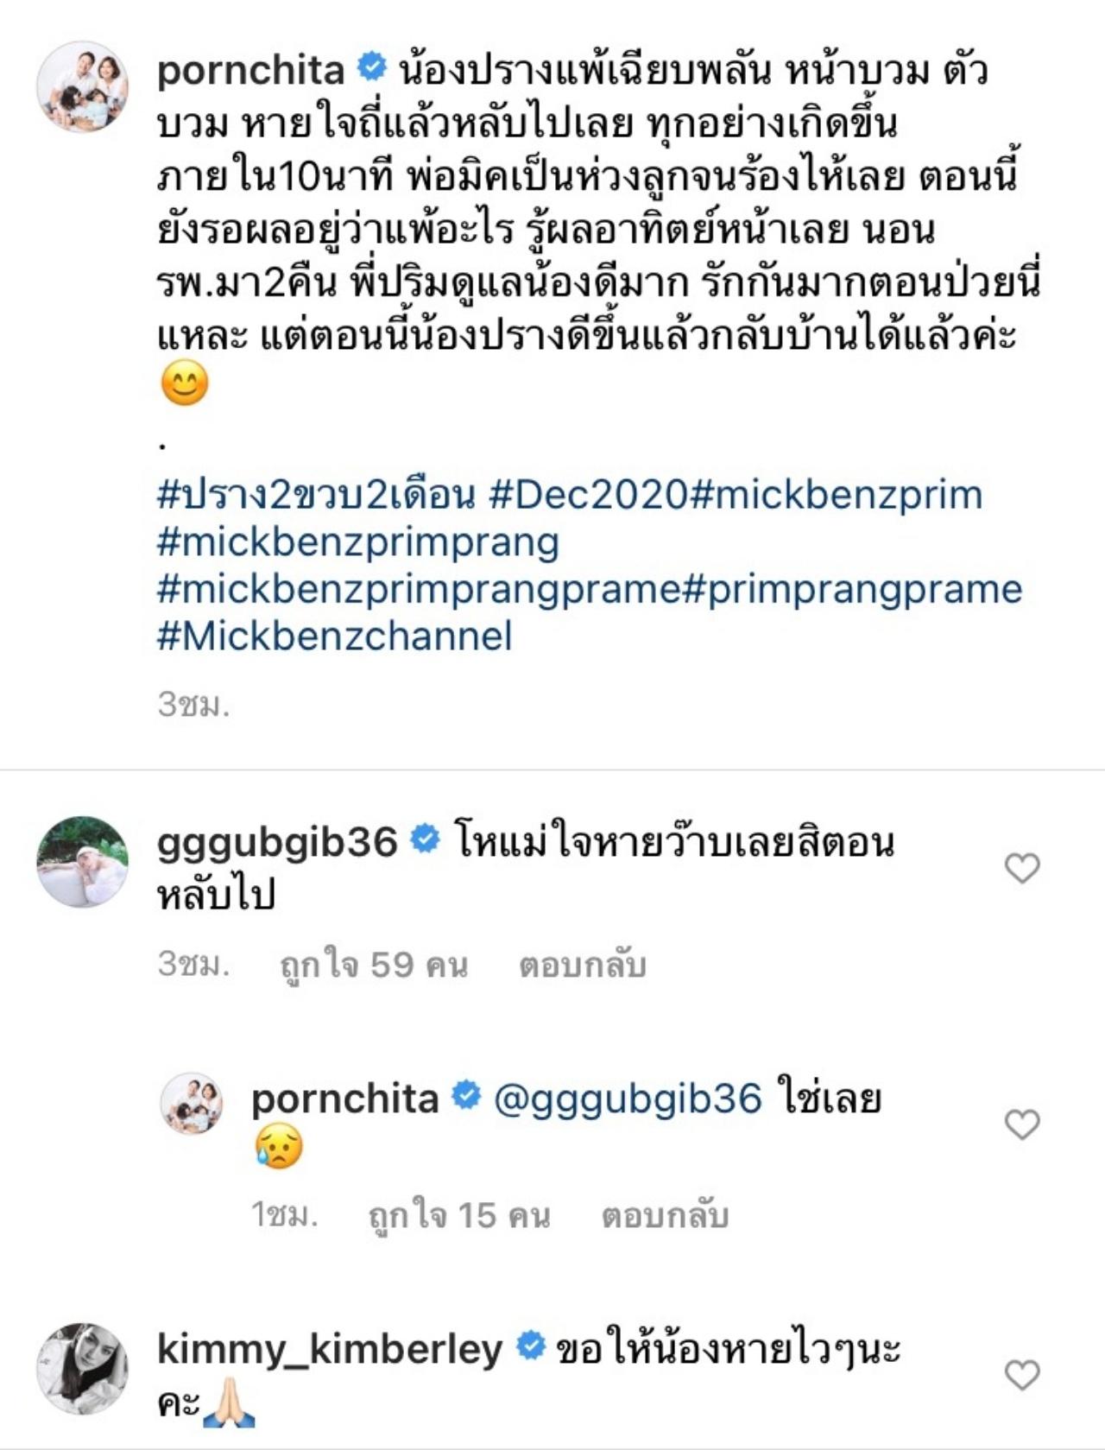
Task: Open the #Mickbenzchannel hashtag
Action: [335, 636]
